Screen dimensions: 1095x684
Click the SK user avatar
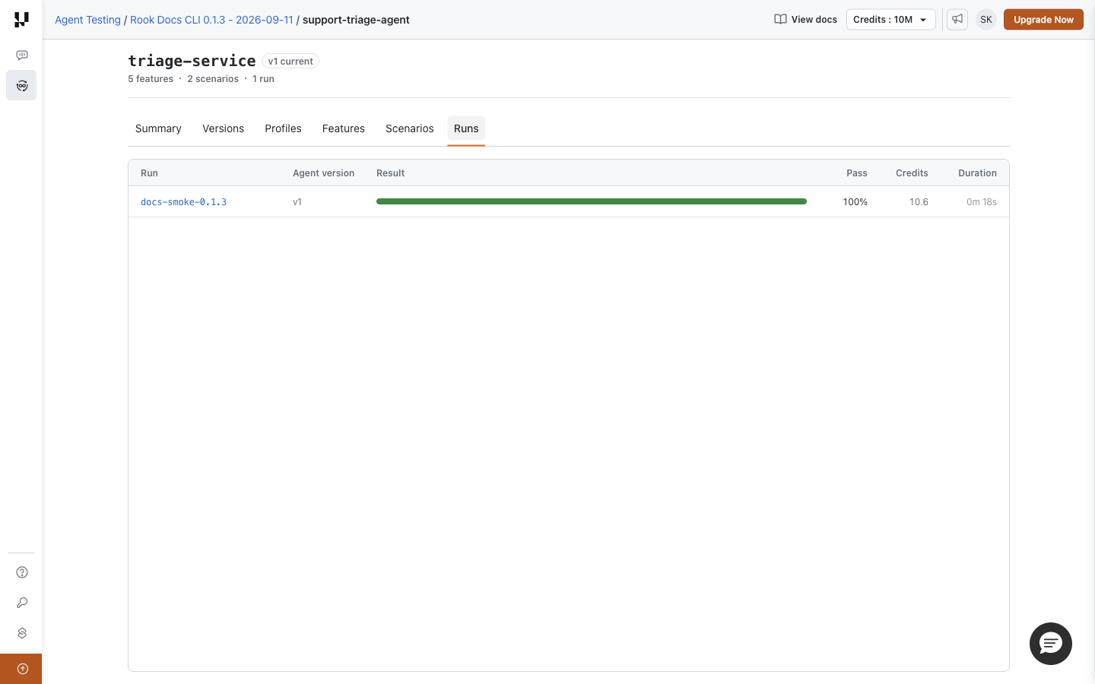(986, 19)
